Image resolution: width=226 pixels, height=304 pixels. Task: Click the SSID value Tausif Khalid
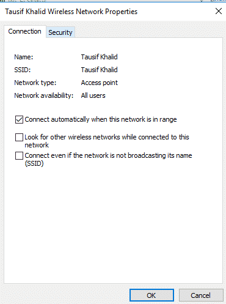pos(99,70)
